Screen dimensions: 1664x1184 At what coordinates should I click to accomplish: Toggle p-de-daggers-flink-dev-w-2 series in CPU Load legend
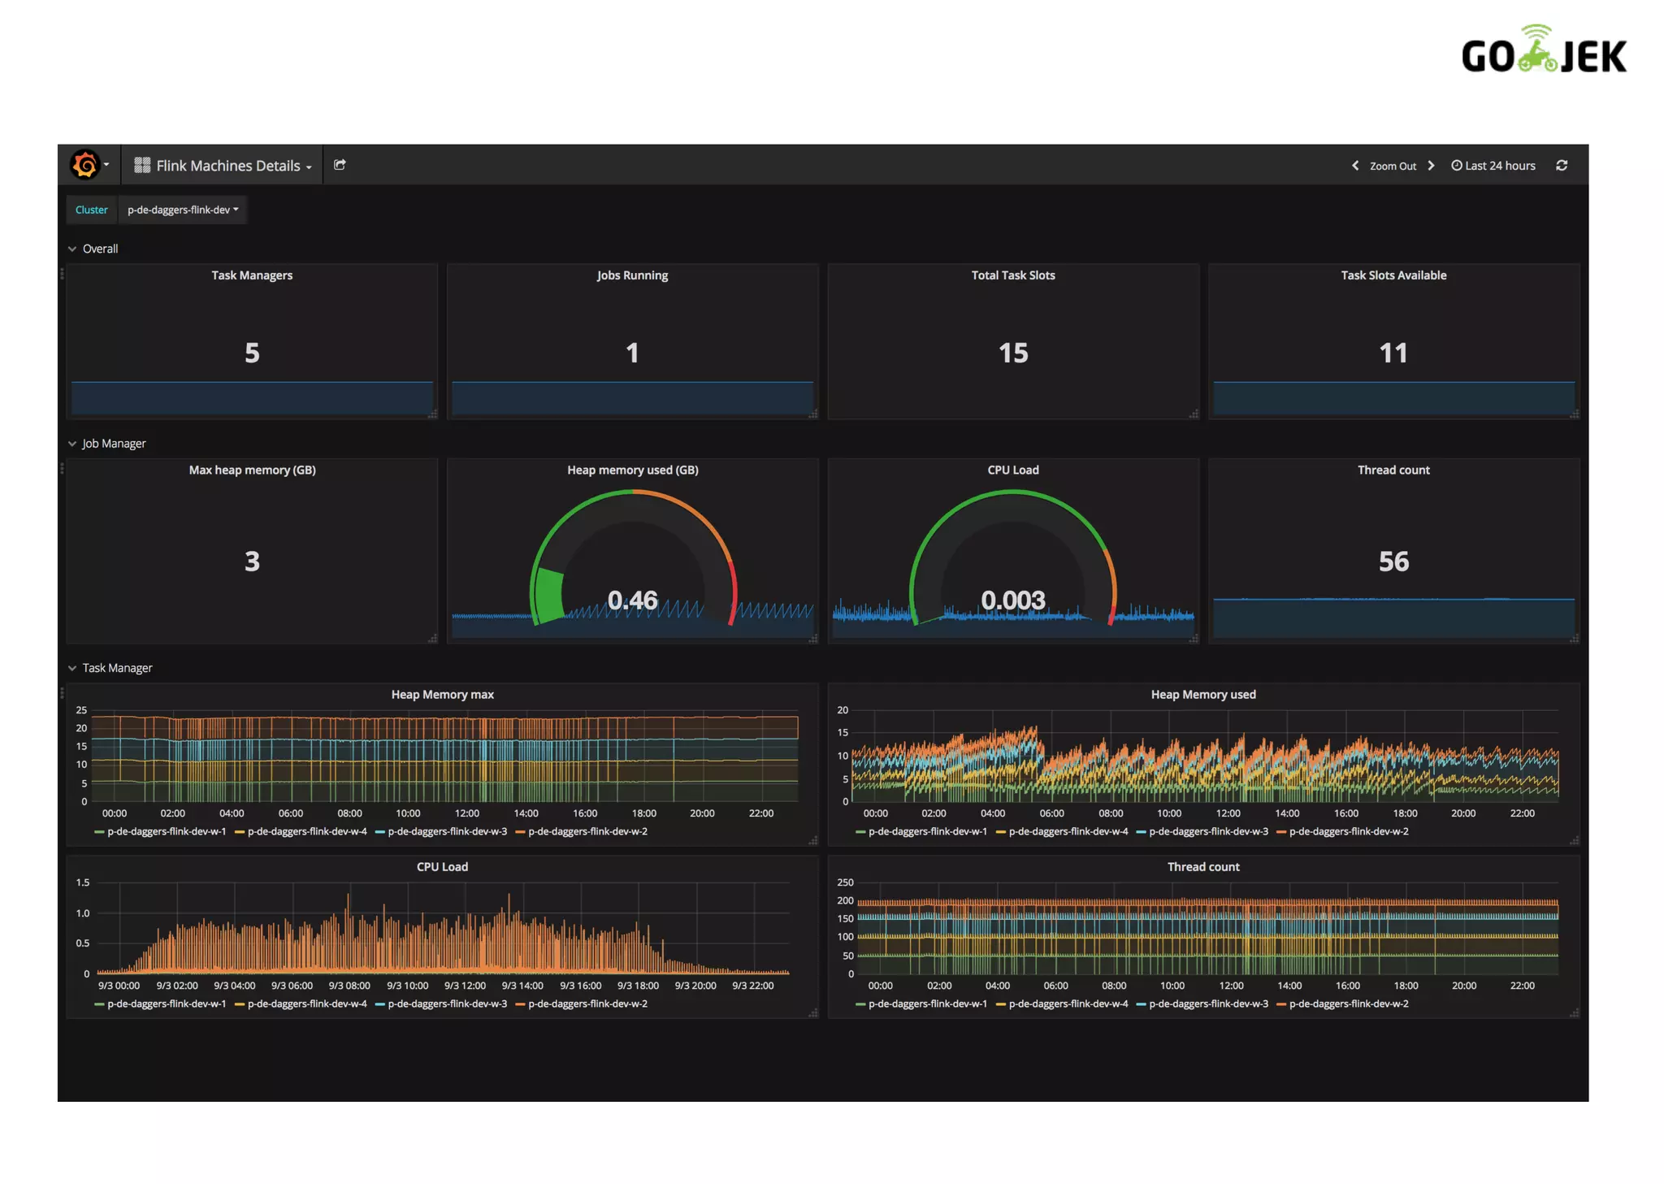click(587, 1004)
